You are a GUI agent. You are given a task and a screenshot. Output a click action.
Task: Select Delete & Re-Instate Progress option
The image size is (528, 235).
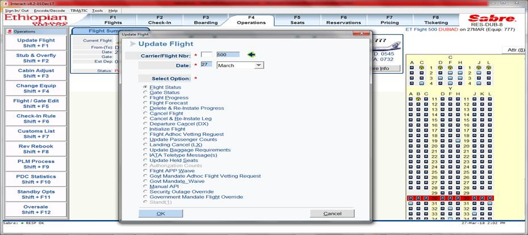click(x=145, y=108)
